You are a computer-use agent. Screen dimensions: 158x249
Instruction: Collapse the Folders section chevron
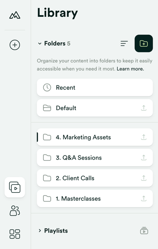click(40, 43)
